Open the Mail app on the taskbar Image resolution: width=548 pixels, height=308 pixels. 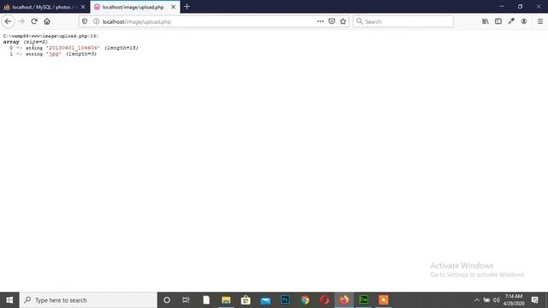(x=265, y=300)
